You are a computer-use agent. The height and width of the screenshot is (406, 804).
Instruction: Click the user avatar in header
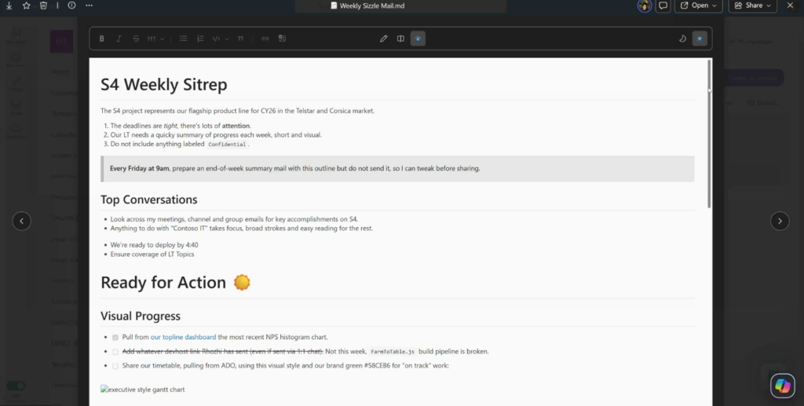tap(645, 5)
